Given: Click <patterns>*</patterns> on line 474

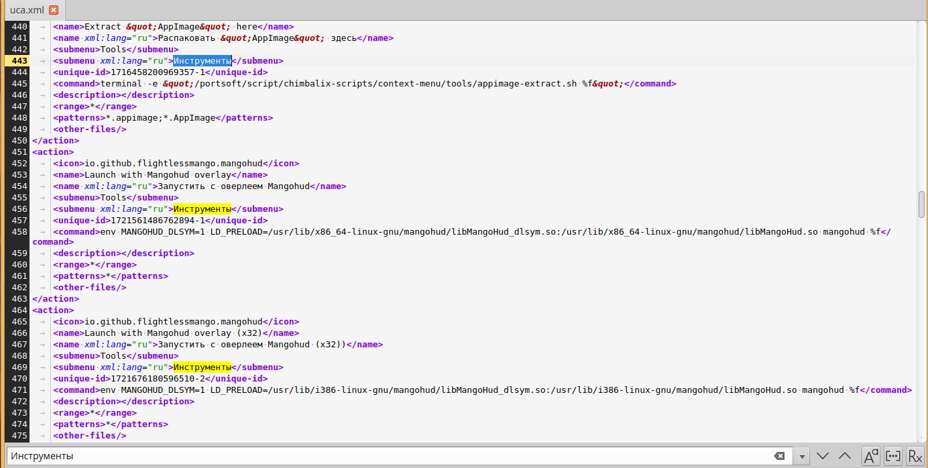Looking at the screenshot, I should [111, 424].
